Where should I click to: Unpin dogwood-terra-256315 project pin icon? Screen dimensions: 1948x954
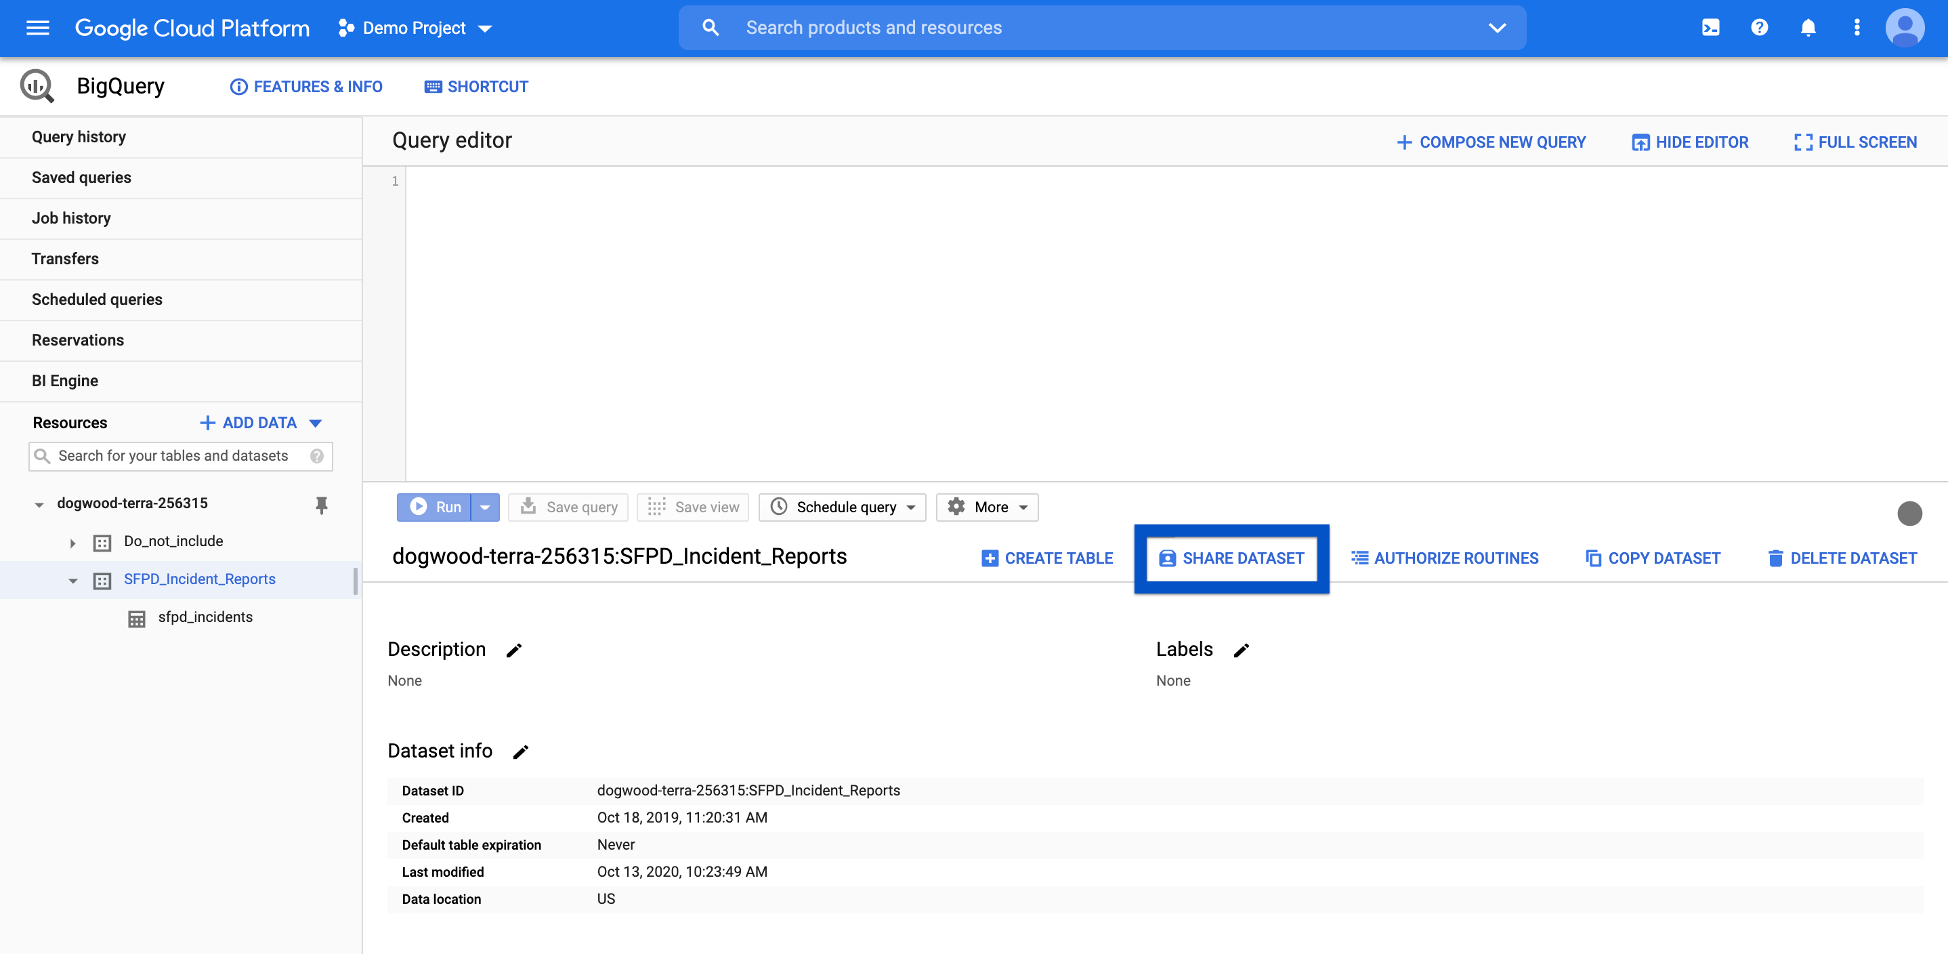[321, 505]
